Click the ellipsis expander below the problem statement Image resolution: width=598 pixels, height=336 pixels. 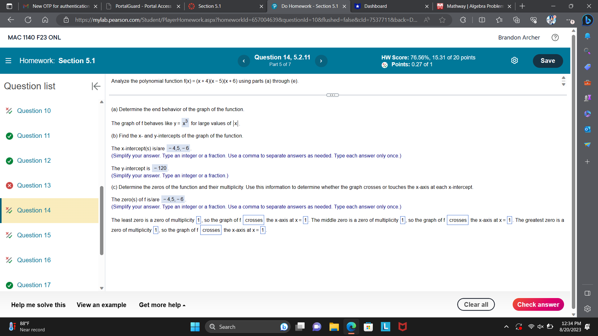(x=332, y=95)
